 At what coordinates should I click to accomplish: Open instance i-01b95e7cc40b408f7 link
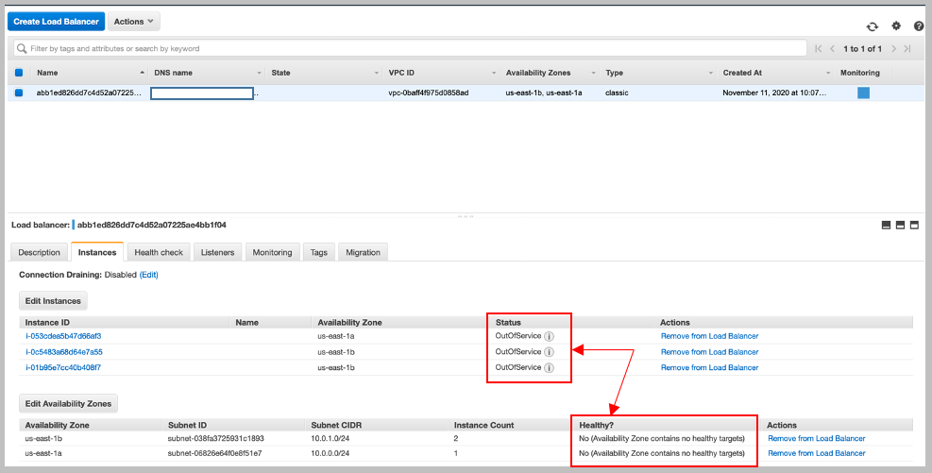pos(63,368)
